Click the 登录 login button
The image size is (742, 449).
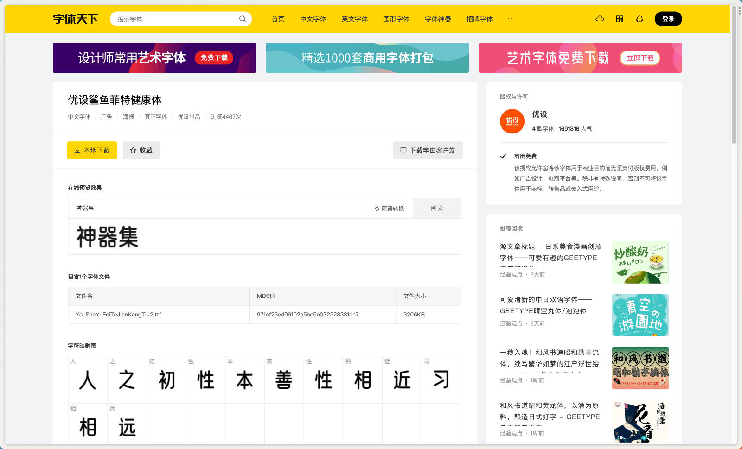tap(668, 19)
